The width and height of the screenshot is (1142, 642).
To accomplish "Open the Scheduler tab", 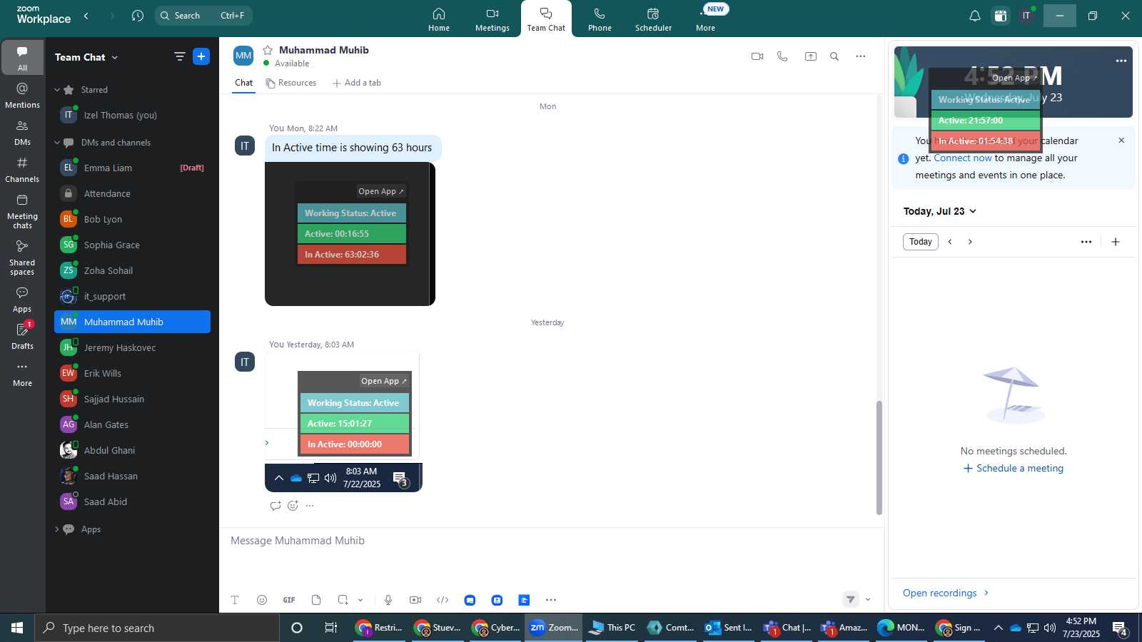I will 653,19.
